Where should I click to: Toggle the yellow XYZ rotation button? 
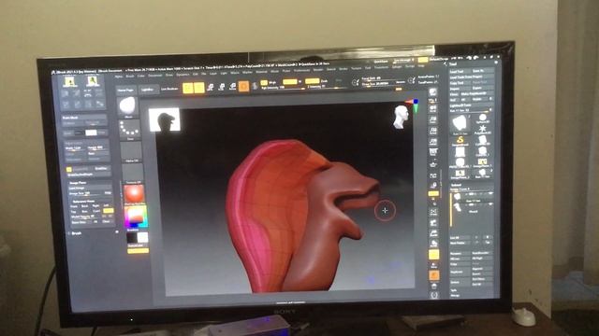tap(433, 194)
